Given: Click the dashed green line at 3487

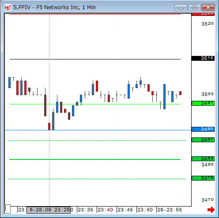Looking at the screenshot, I should (x=97, y=140).
